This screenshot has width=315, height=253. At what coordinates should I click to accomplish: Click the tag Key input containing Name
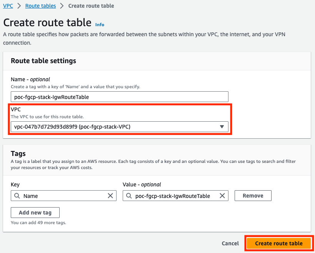63,196
